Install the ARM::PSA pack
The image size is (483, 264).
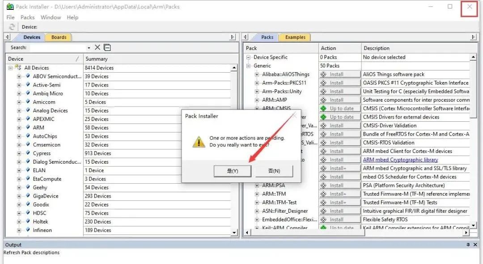point(340,186)
